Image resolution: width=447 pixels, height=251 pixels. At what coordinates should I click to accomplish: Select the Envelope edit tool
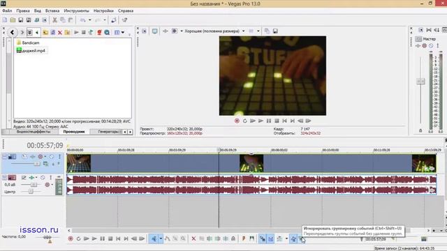(168, 238)
